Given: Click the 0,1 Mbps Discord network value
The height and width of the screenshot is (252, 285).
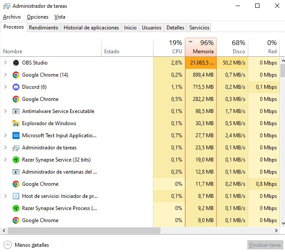Looking at the screenshot, I should tap(266, 87).
